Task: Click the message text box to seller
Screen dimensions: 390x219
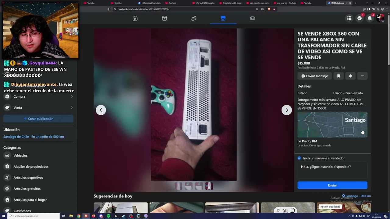Action: (x=332, y=170)
